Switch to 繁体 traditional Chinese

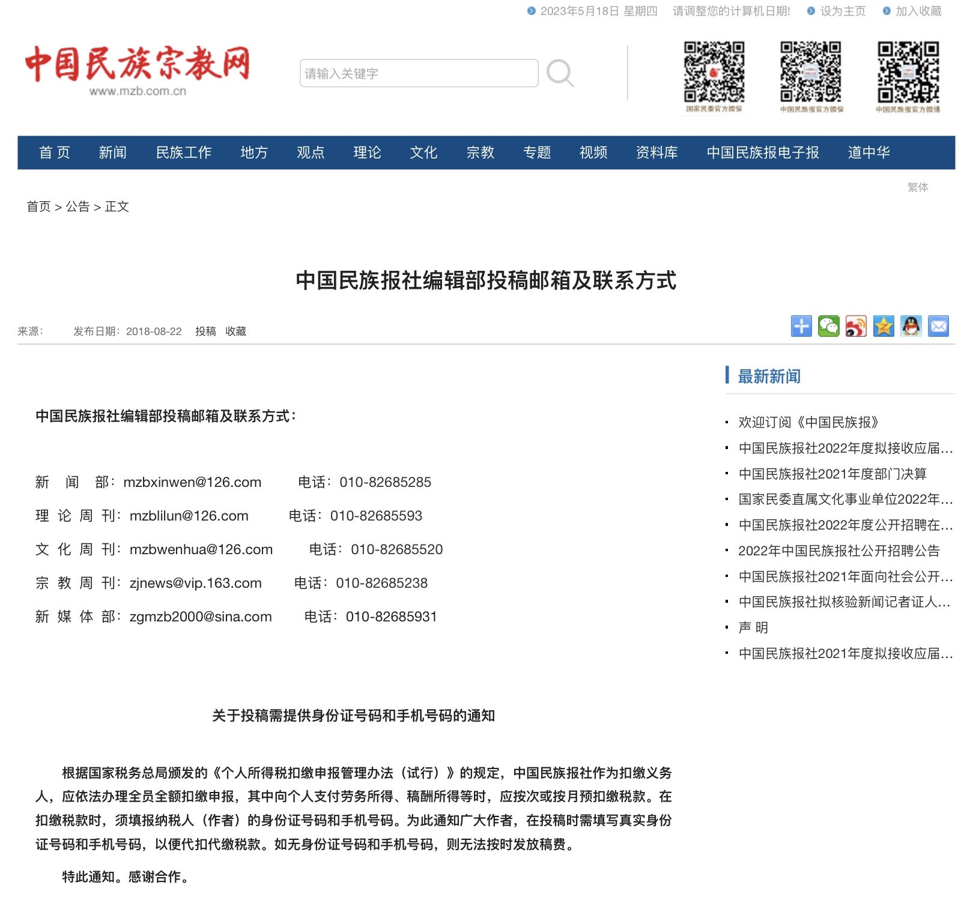tap(917, 187)
